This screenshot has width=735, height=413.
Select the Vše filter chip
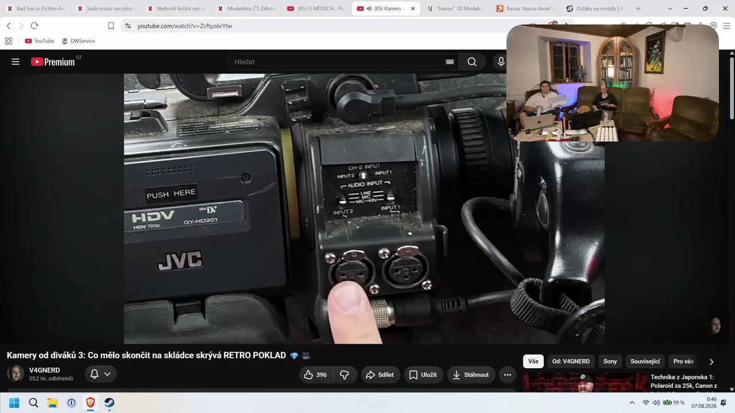[x=533, y=361]
